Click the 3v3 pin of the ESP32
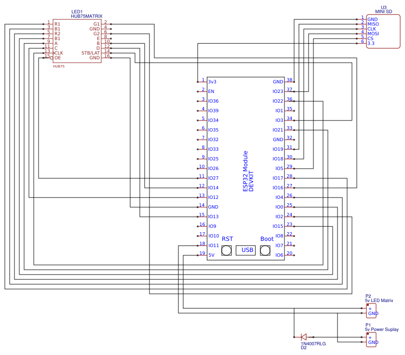The height and width of the screenshot is (355, 405). [x=211, y=82]
